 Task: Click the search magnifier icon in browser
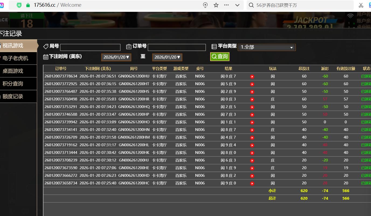[251, 5]
